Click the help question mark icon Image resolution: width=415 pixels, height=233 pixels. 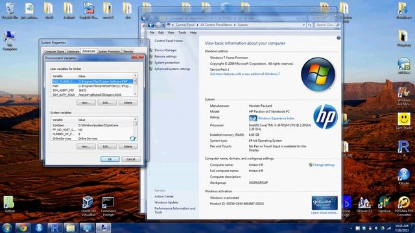point(338,38)
